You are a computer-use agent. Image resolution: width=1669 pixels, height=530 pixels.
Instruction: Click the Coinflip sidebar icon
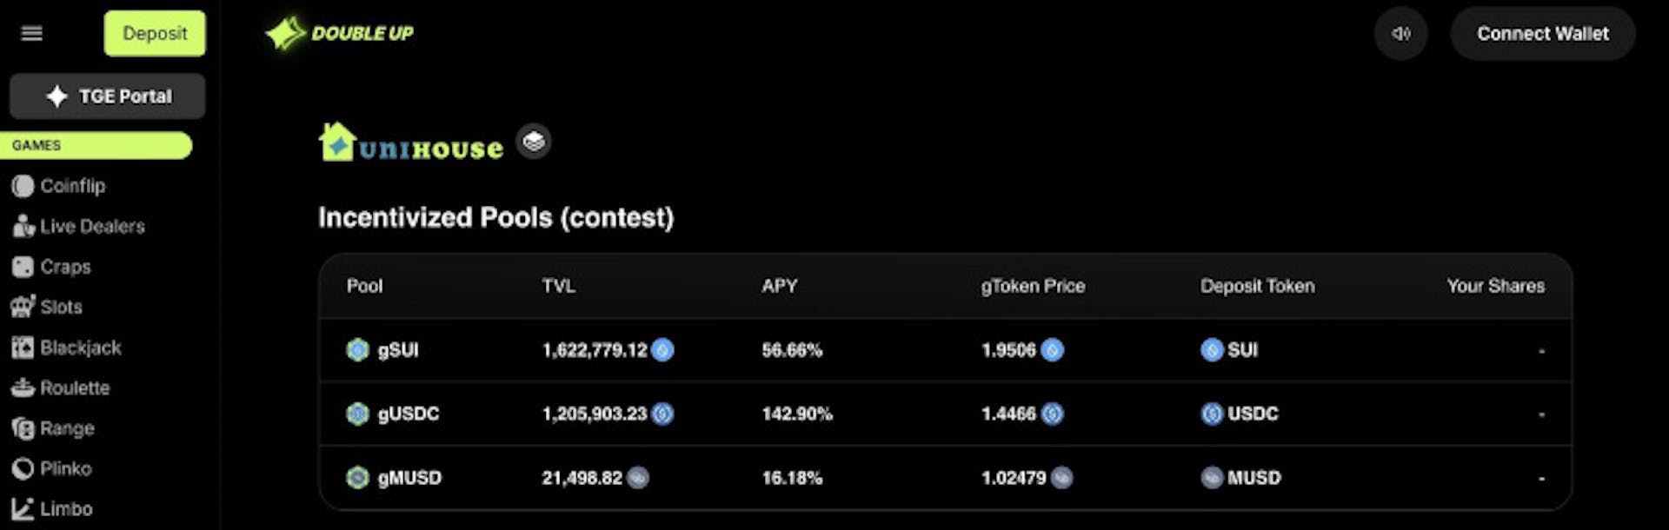click(23, 186)
